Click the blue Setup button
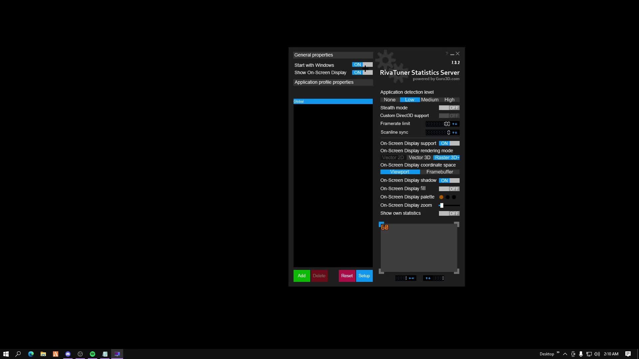 tap(364, 276)
